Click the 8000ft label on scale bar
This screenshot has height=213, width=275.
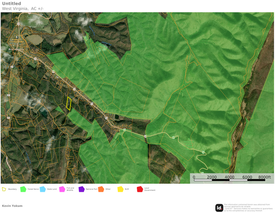click(x=264, y=177)
